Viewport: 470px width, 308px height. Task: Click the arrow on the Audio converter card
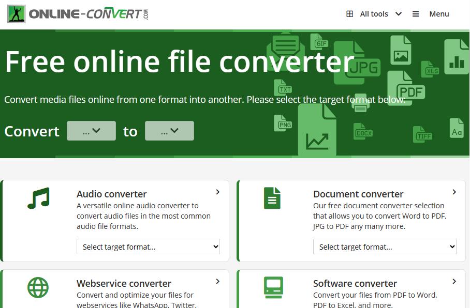click(218, 192)
